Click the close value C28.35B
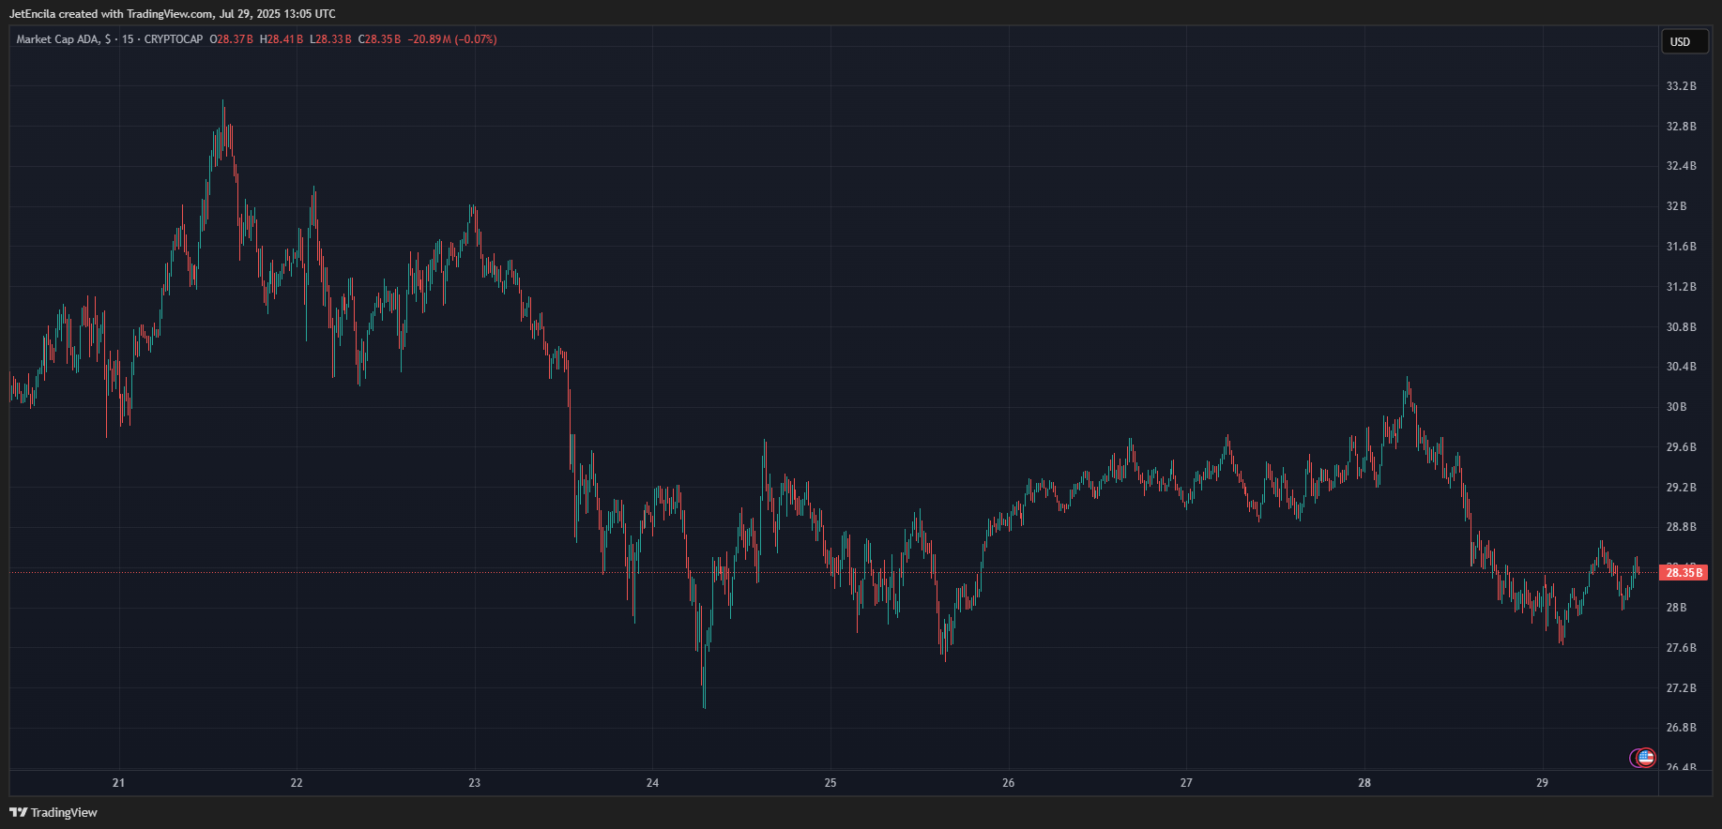This screenshot has width=1722, height=829. click(380, 39)
